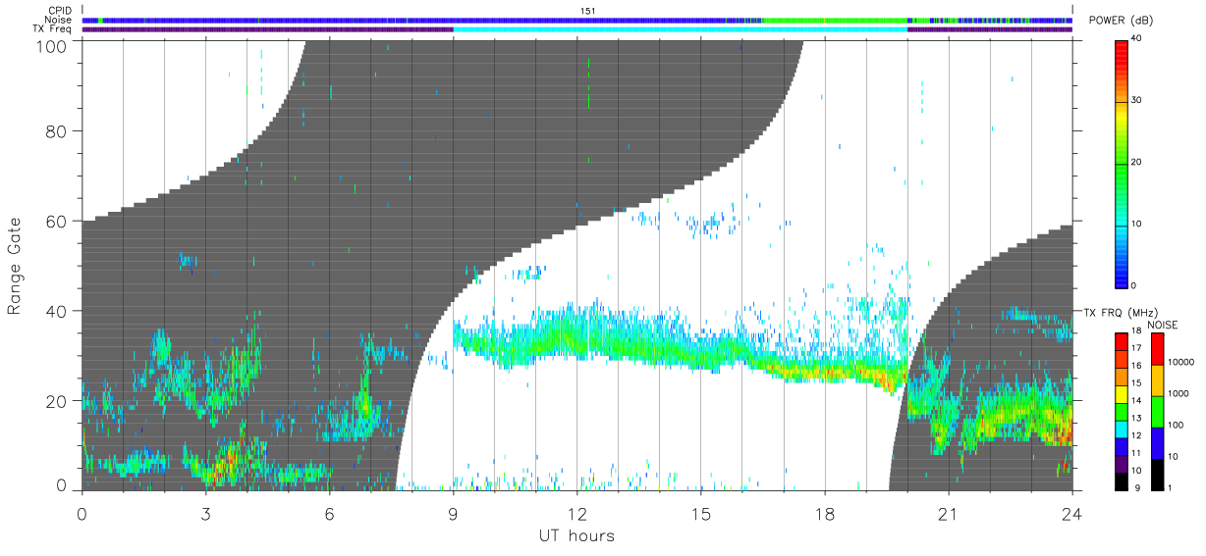Select the 3 tick on UT hours axis

(205, 514)
